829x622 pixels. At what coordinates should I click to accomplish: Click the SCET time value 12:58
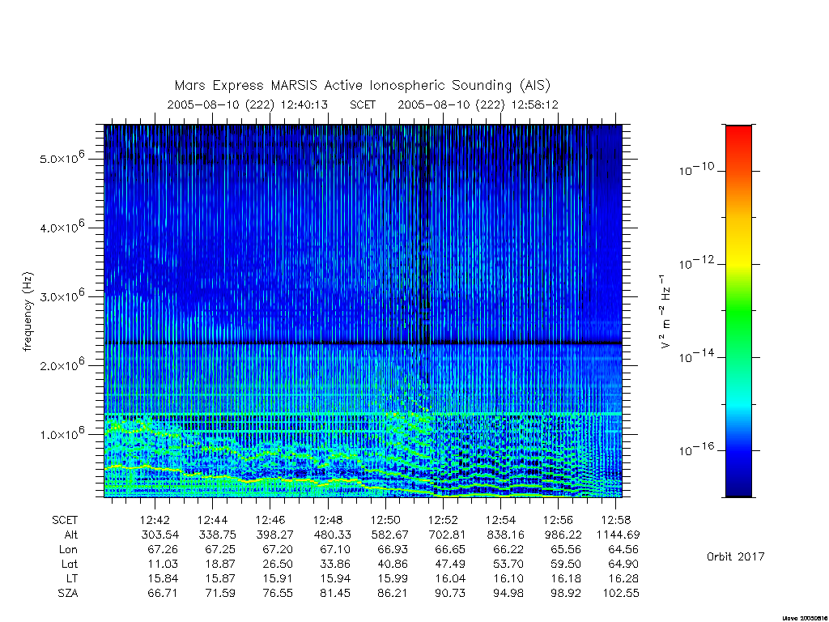click(x=616, y=520)
